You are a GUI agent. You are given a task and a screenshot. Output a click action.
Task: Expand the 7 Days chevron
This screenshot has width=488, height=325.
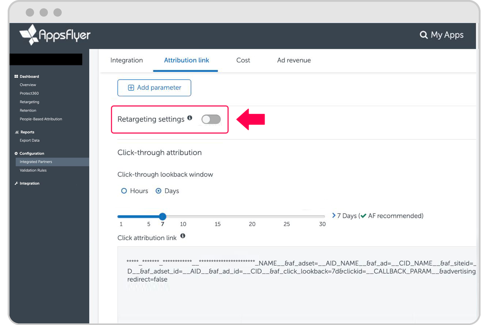point(334,216)
